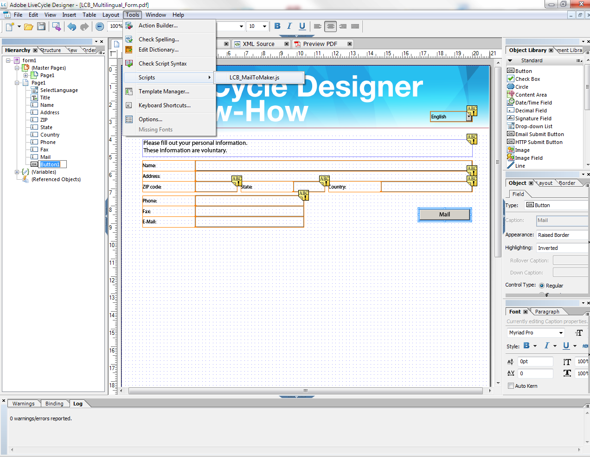Click the Redo arrow icon
This screenshot has height=457, width=590.
[84, 26]
